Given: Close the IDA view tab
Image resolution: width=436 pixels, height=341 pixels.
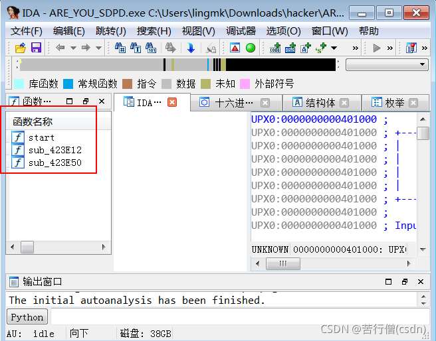Looking at the screenshot, I should [x=172, y=102].
